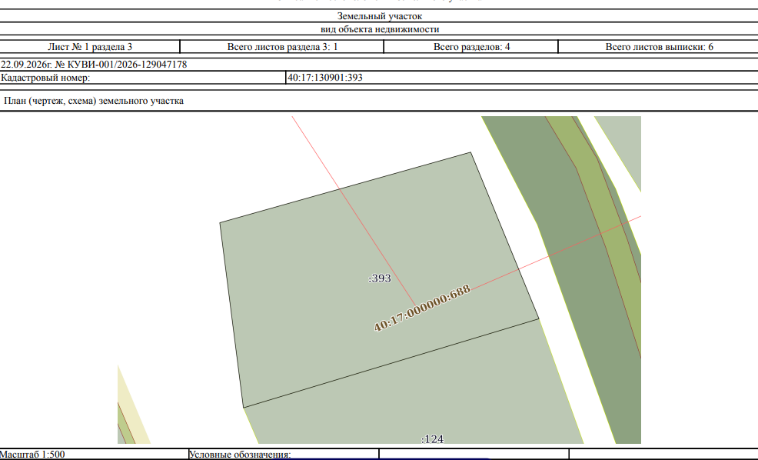Click the 'Масштаб 1:500' scale text
Image resolution: width=758 pixels, height=460 pixels.
click(x=32, y=454)
